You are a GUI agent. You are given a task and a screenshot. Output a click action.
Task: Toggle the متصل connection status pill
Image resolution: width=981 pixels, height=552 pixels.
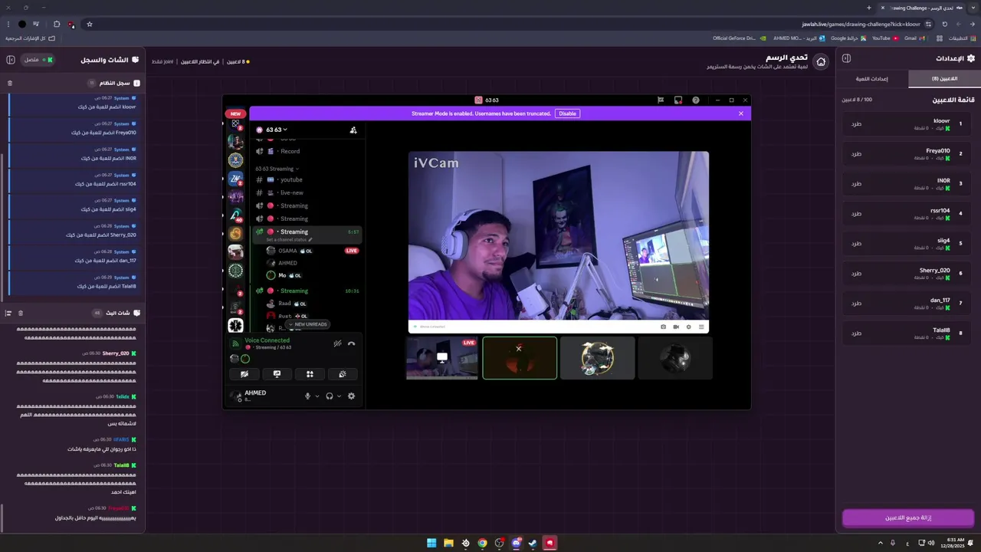click(38, 59)
